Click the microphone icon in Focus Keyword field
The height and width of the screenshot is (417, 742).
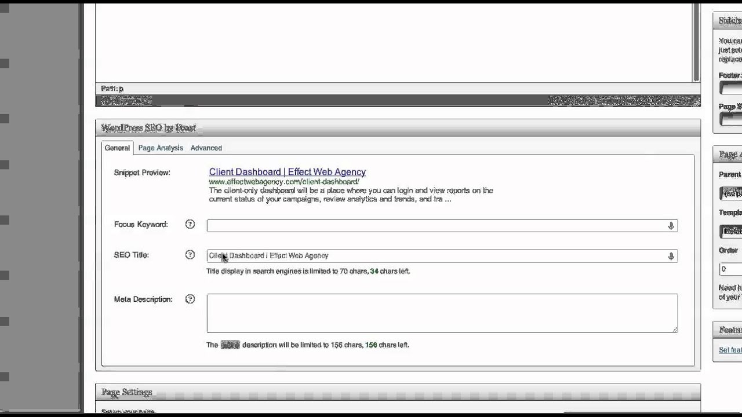[x=671, y=226]
